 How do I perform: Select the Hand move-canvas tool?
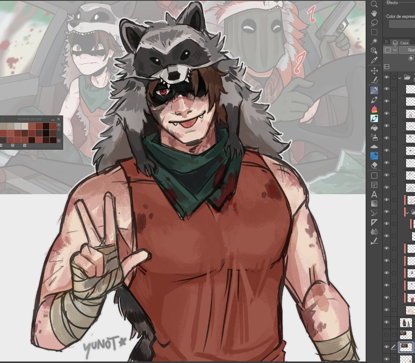pyautogui.click(x=374, y=13)
